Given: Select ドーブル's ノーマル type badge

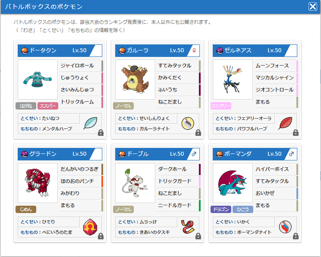Looking at the screenshot, I should tap(123, 209).
